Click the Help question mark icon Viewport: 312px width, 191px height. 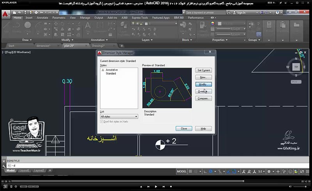277,12
